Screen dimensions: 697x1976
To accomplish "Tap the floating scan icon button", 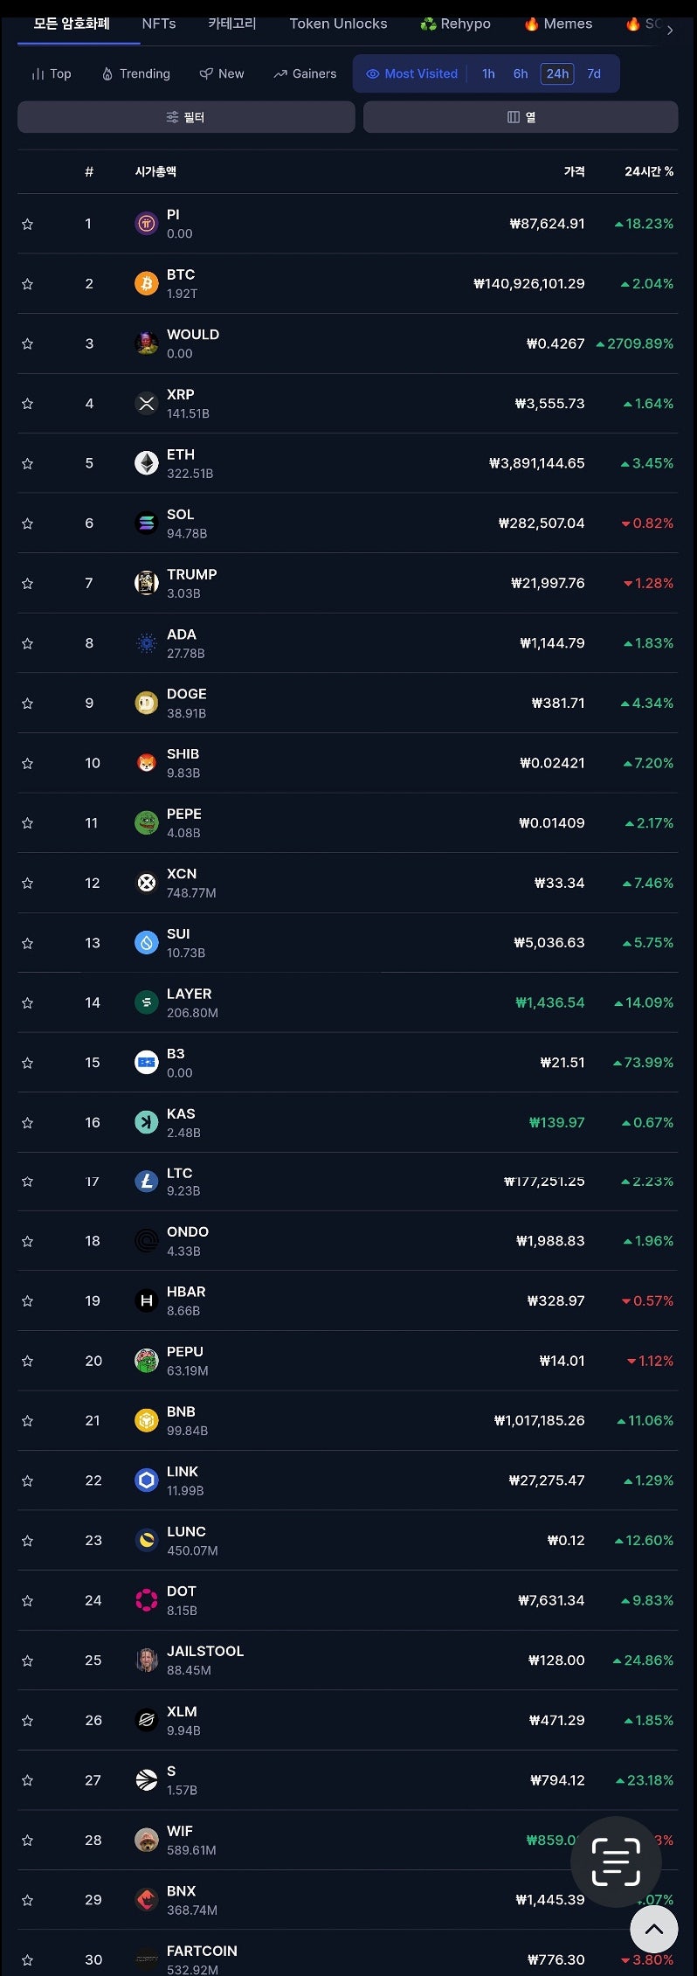I will [x=616, y=1862].
